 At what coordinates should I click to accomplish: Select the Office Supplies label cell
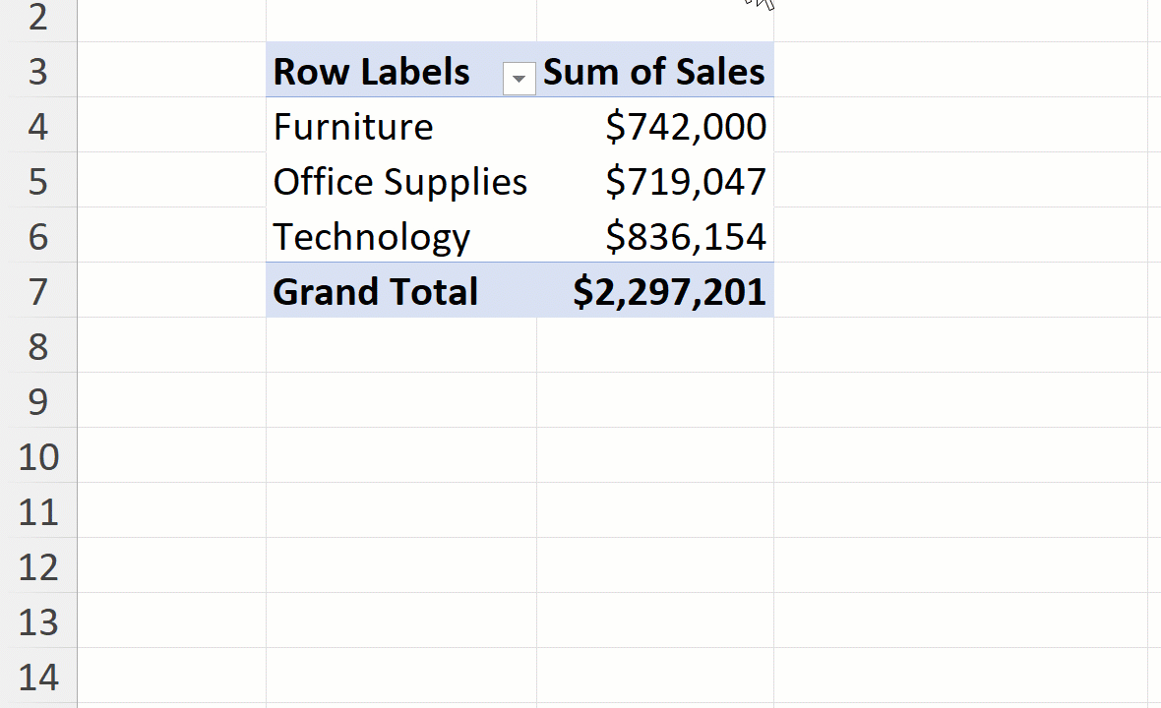point(399,182)
